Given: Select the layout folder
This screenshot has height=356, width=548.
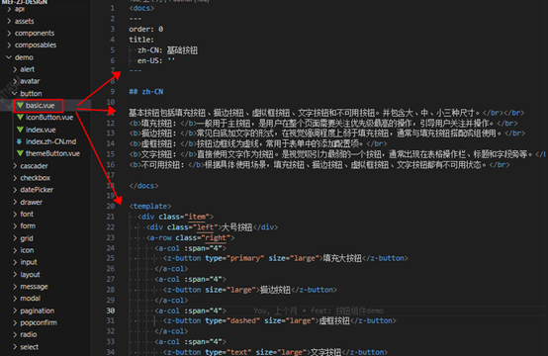Looking at the screenshot, I should (30, 275).
